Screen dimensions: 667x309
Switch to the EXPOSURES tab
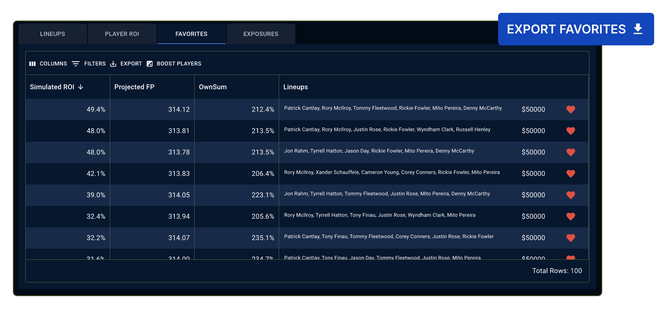261,33
